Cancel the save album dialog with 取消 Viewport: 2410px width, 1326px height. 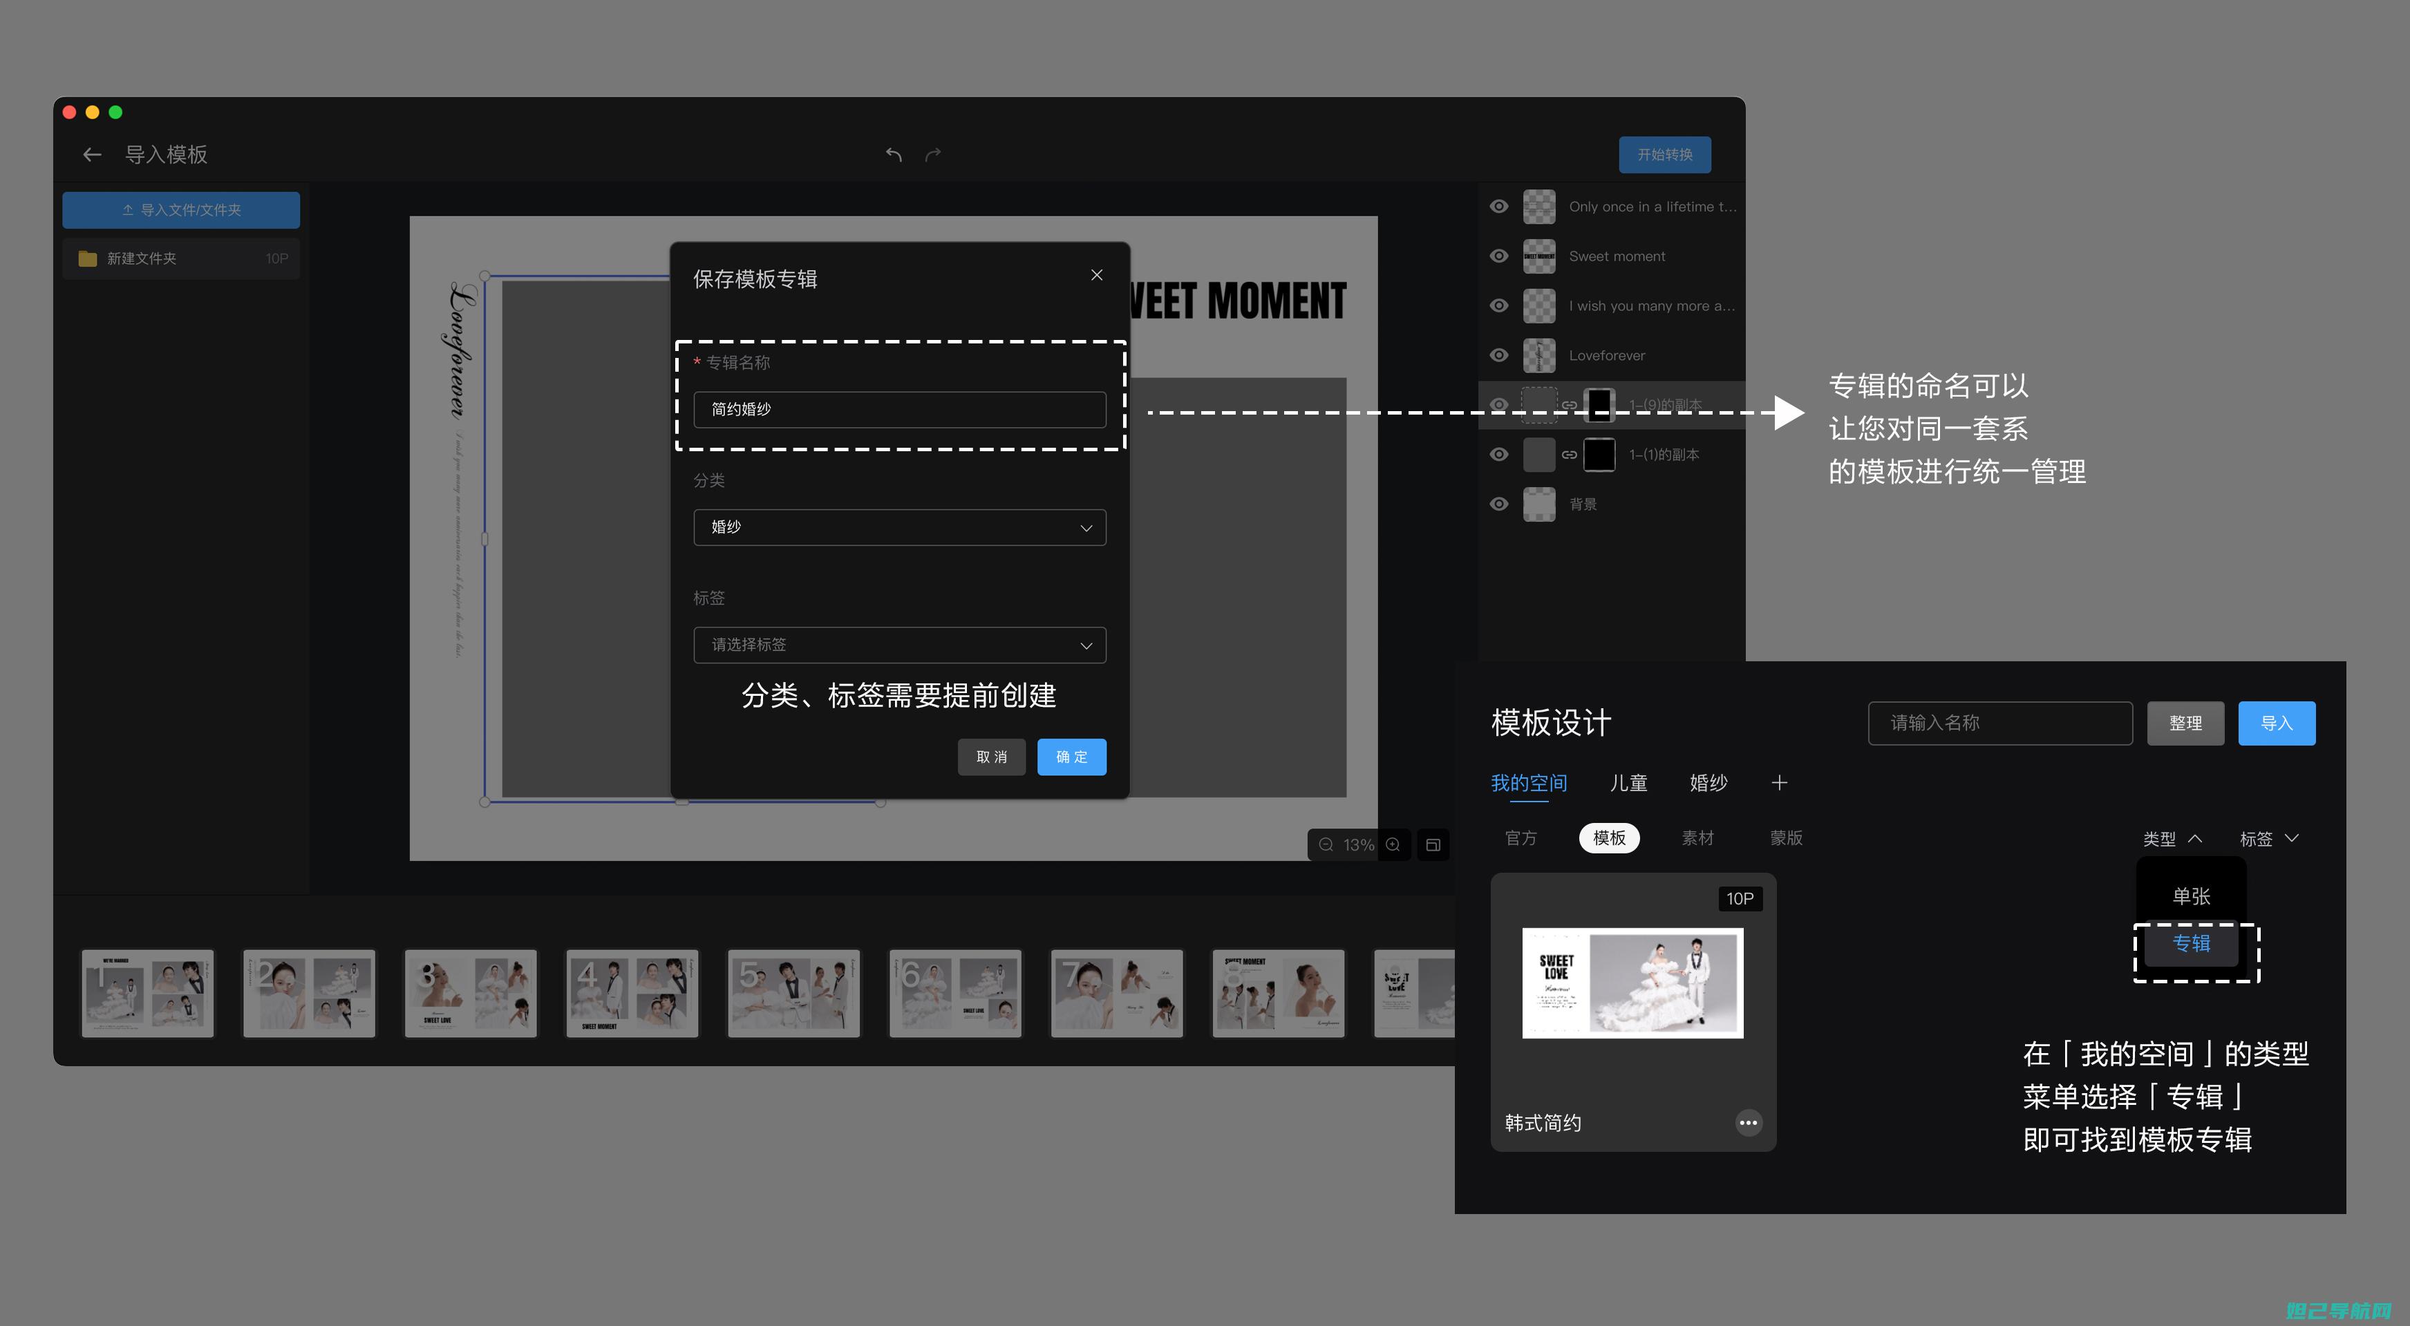point(991,757)
